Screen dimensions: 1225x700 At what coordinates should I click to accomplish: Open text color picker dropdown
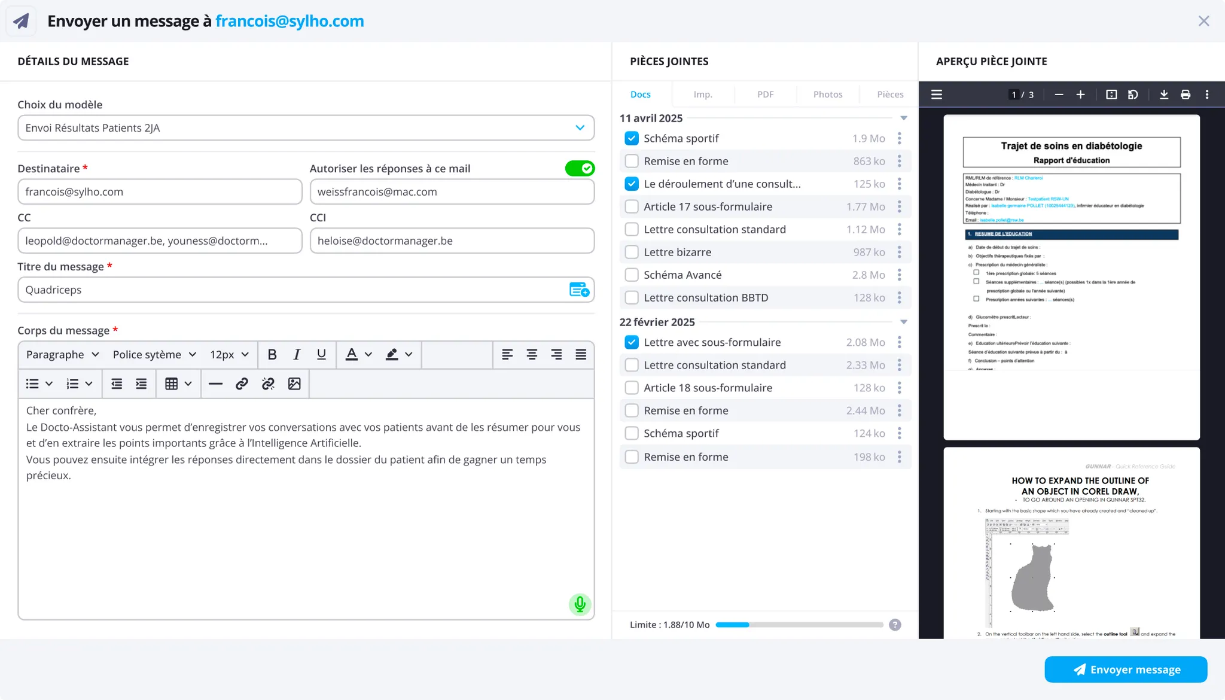pyautogui.click(x=368, y=355)
